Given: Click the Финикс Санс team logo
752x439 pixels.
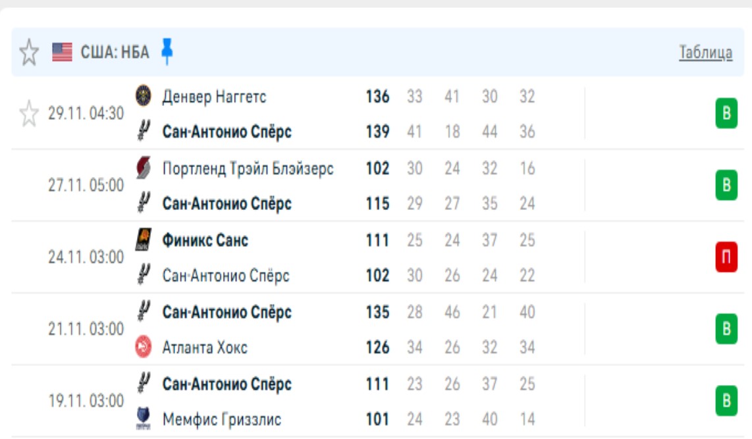Looking at the screenshot, I should [x=143, y=240].
